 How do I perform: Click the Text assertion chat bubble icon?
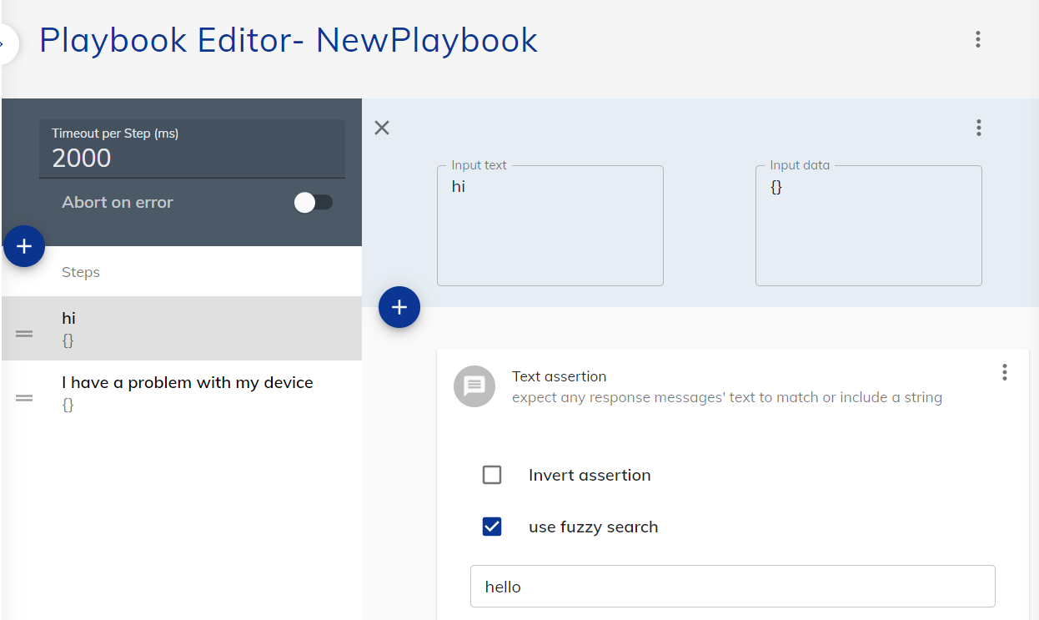474,386
